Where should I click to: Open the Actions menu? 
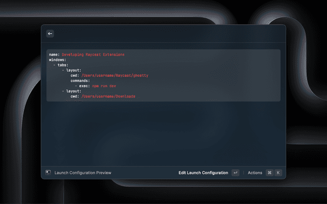254,173
